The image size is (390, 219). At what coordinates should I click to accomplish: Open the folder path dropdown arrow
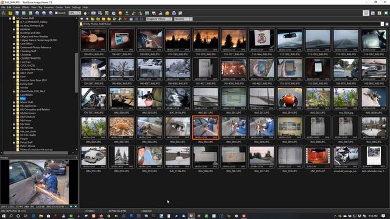[382, 24]
